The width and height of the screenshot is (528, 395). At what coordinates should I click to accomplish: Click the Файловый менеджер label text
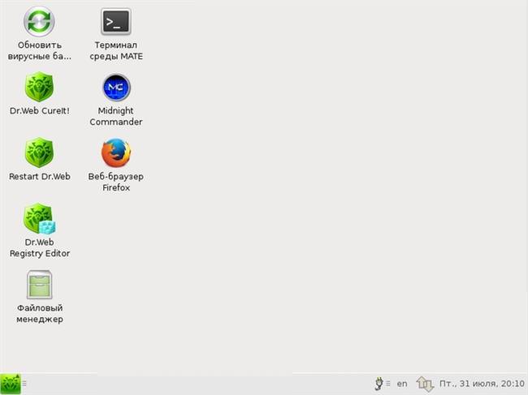click(x=40, y=313)
